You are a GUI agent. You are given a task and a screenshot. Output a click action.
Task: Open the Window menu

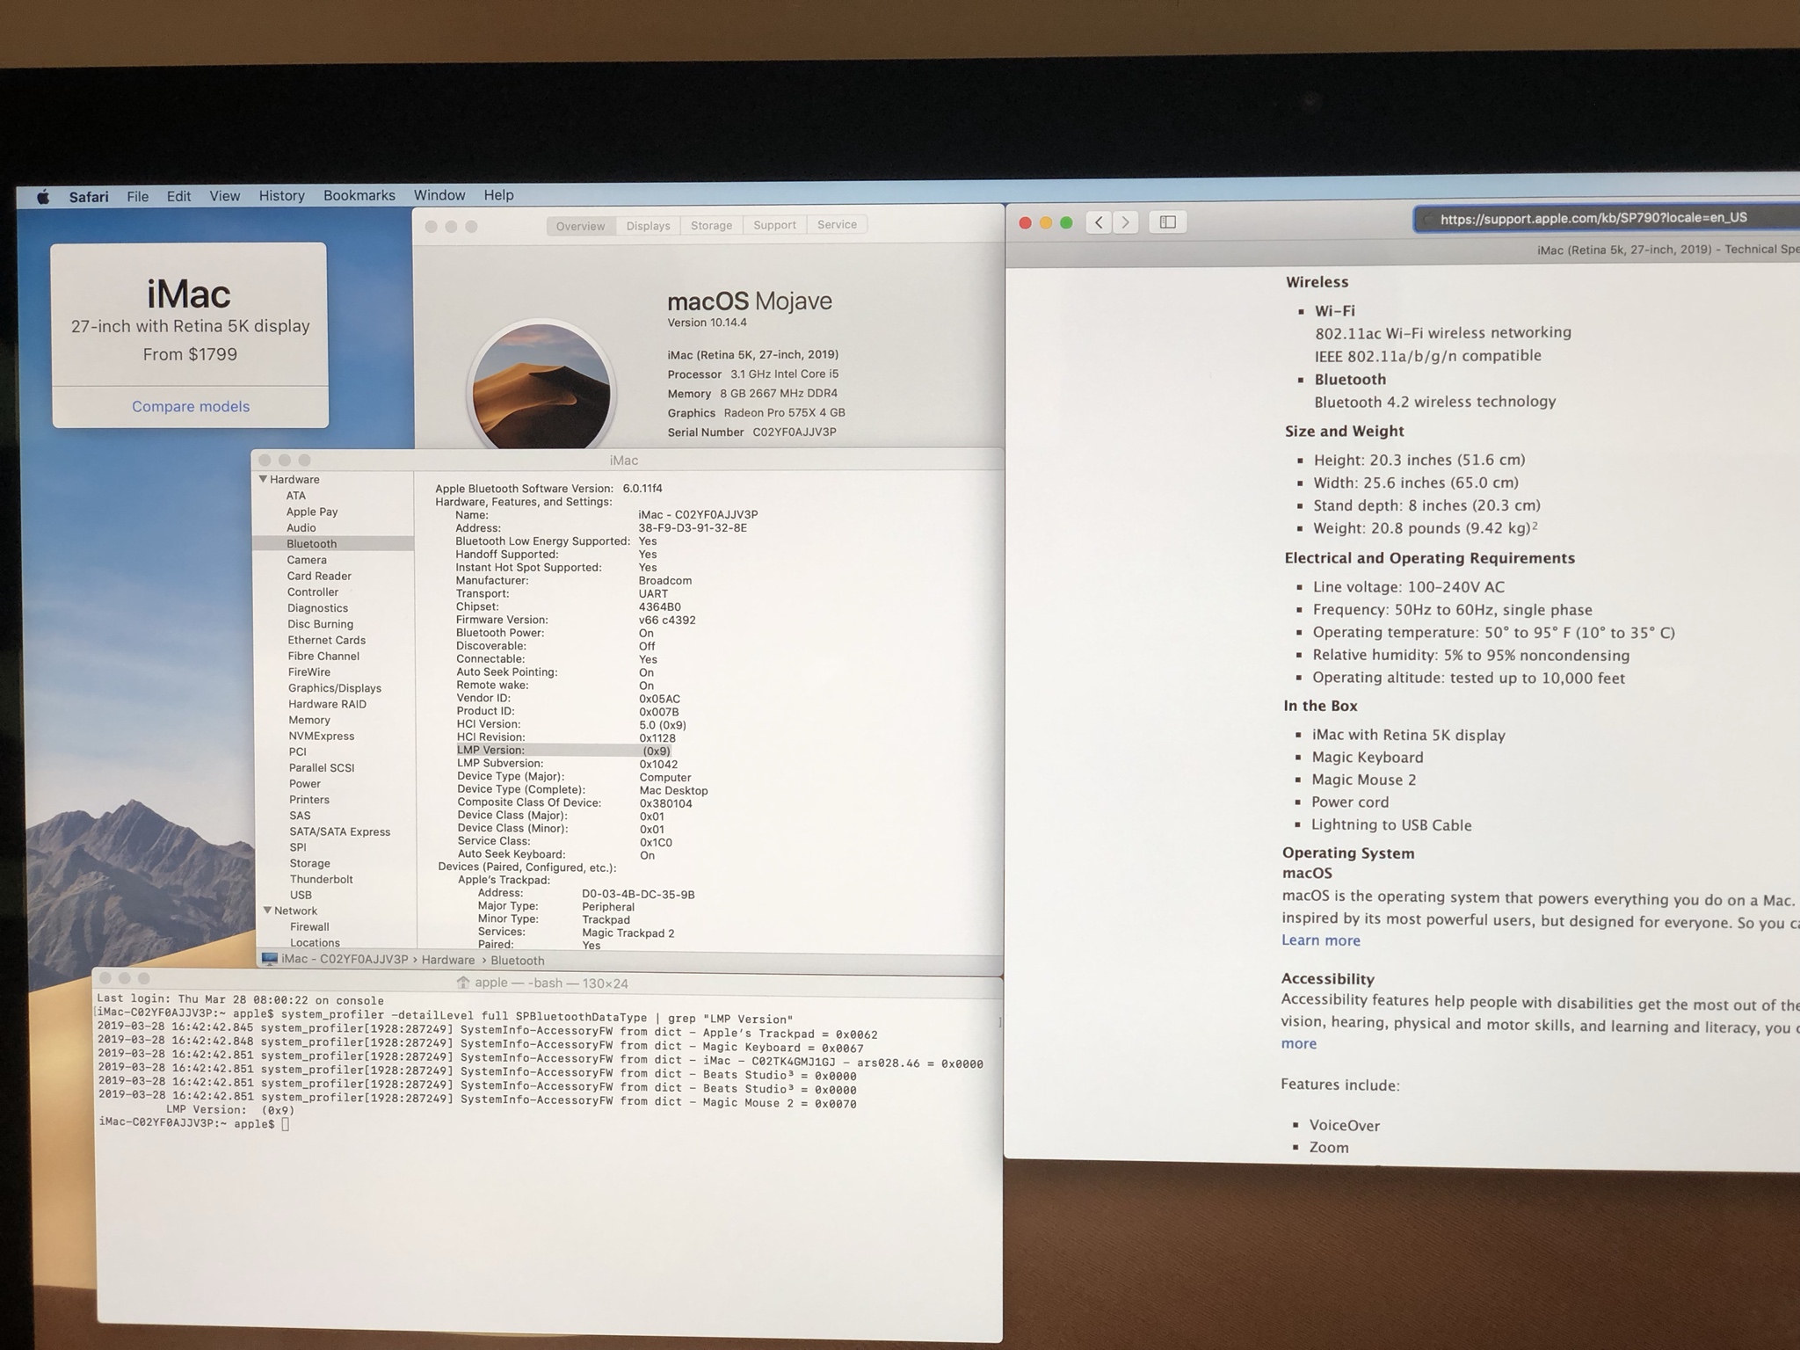439,195
